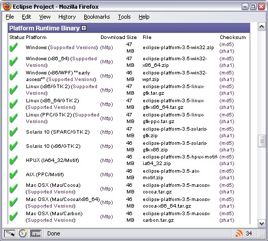Screen dimensions: 268x241
Task: Open sha1 checksum for solaris-gtk.zip
Action: [x=227, y=136]
